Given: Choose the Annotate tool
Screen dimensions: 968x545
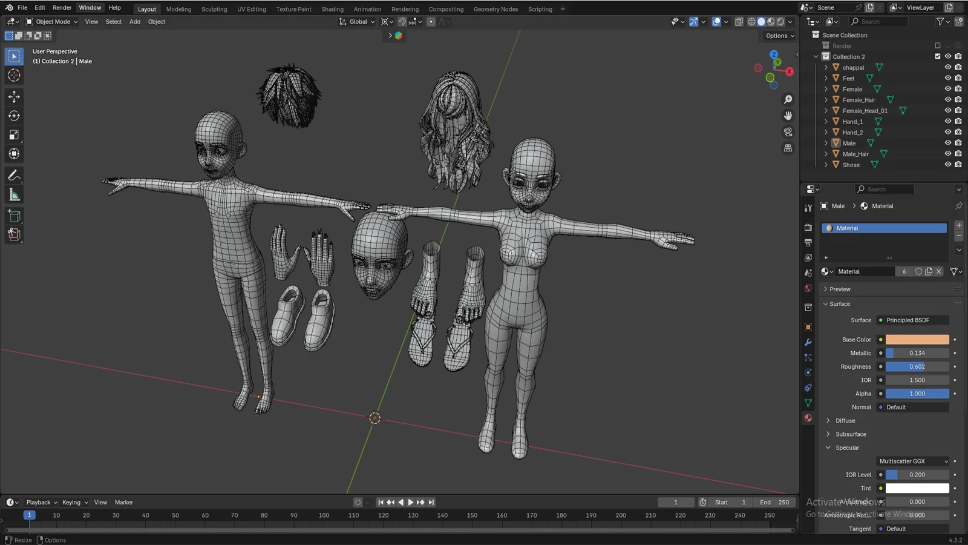Looking at the screenshot, I should (x=13, y=175).
